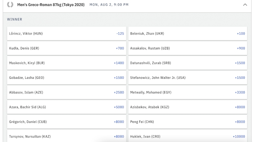The width and height of the screenshot is (253, 142).
Task: Bet on Metwally, Mohamed (EGY) at +3300
Action: (x=188, y=92)
